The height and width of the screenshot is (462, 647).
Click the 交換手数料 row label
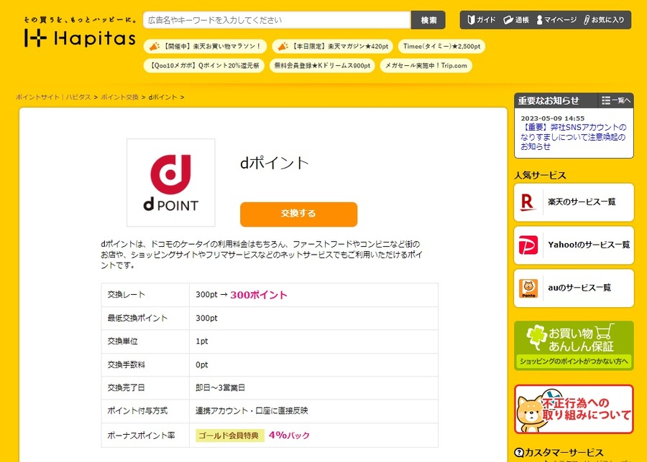tap(127, 364)
